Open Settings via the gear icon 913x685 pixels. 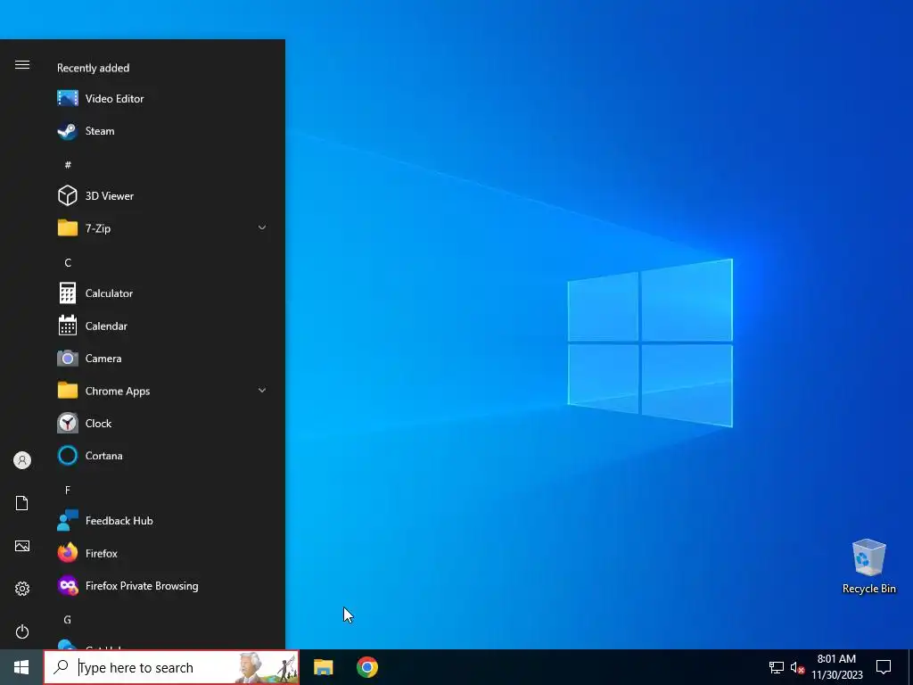(x=22, y=589)
